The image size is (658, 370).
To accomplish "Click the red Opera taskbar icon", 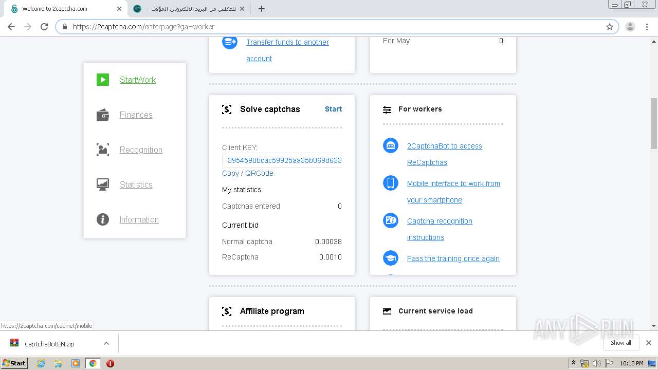I will coord(110,363).
